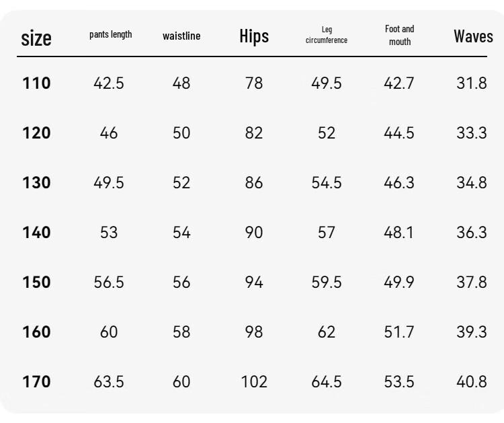The height and width of the screenshot is (423, 504).
Task: Select the size 110 row label
Action: 36,83
